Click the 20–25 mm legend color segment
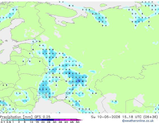Viewport: 159px width, 123px height. [x=45, y=120]
